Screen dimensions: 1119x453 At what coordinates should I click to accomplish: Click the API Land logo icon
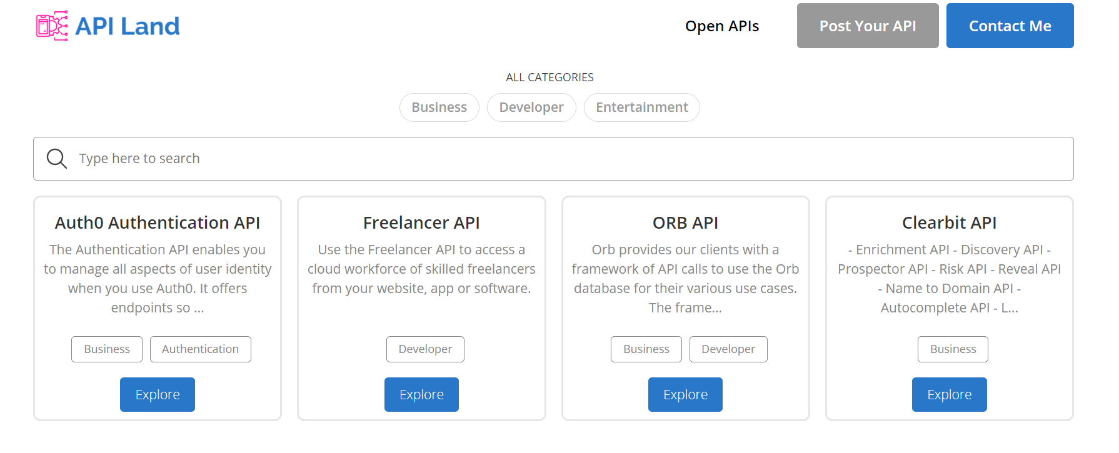click(52, 26)
